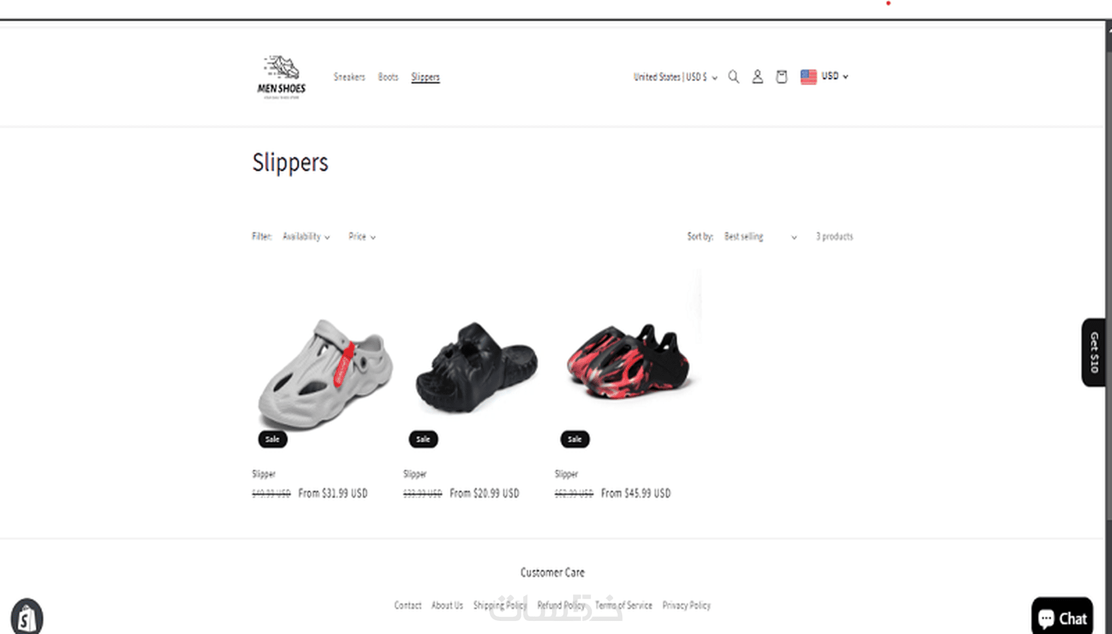This screenshot has height=634, width=1112.
Task: Click the Men Shoes store logo
Action: click(x=281, y=77)
